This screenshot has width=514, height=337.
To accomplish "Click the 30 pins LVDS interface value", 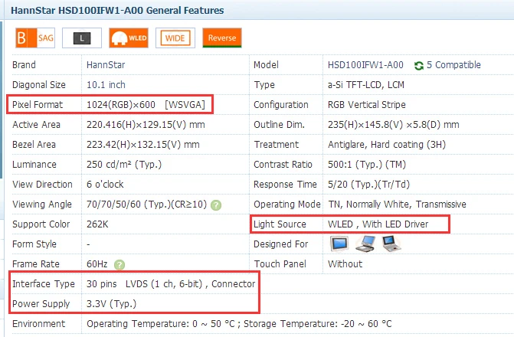I will (171, 284).
